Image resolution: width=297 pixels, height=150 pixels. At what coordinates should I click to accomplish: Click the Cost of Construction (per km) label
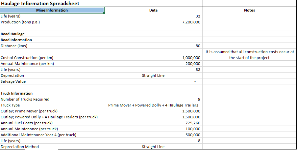point(27,58)
